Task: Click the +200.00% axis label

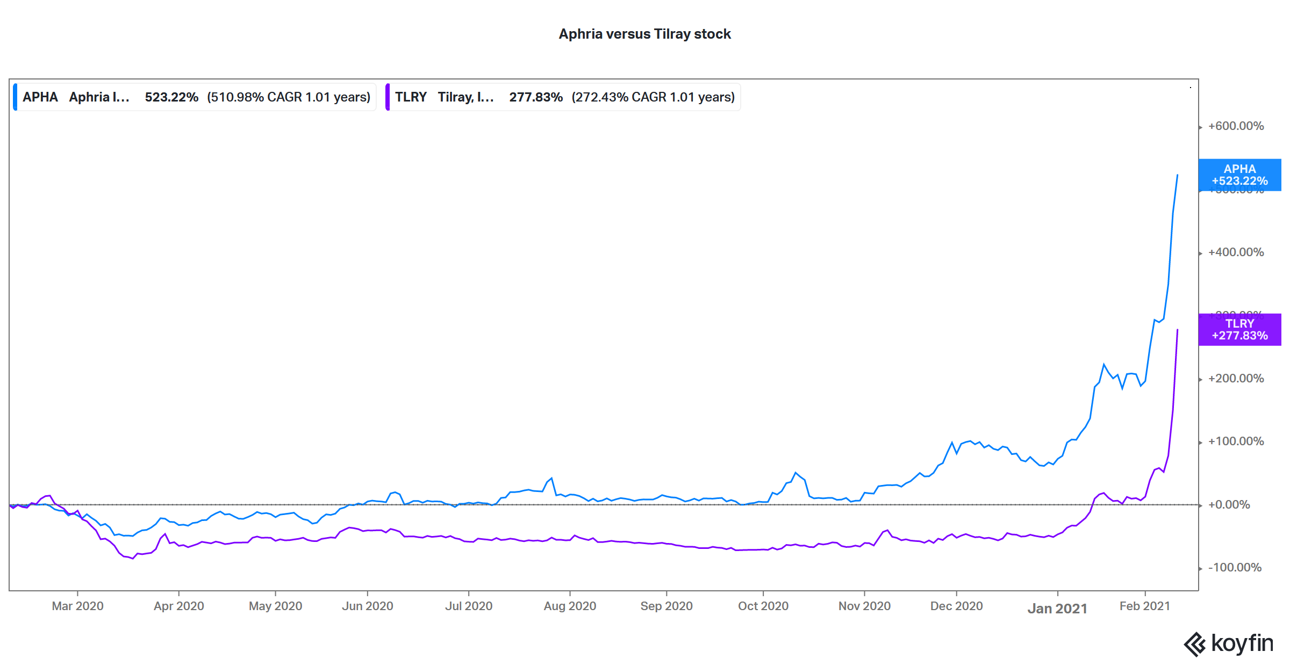Action: click(1236, 379)
